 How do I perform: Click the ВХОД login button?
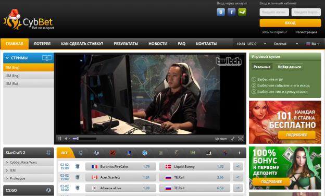[x=290, y=23]
